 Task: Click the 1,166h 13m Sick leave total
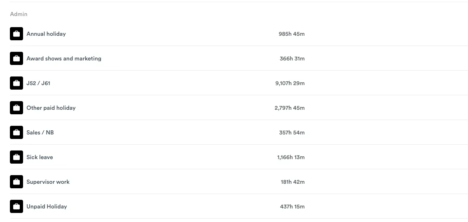click(x=291, y=157)
